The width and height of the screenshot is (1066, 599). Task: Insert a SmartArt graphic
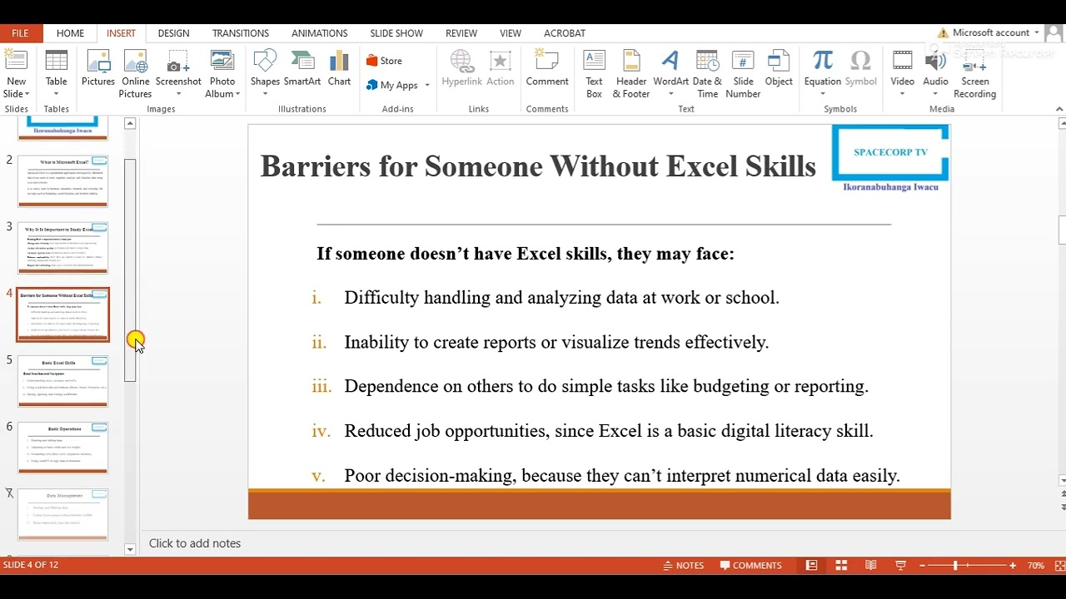302,69
